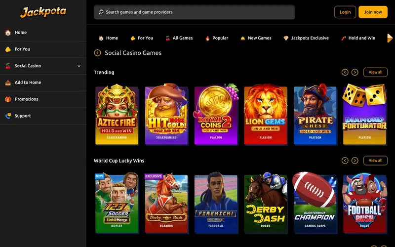Viewport: 395px width, 247px height.
Task: Show previous Trending games with left arrow
Action: [x=345, y=72]
